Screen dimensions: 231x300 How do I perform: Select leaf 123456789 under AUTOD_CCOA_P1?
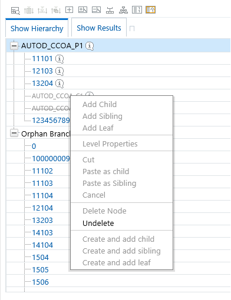pyautogui.click(x=51, y=121)
